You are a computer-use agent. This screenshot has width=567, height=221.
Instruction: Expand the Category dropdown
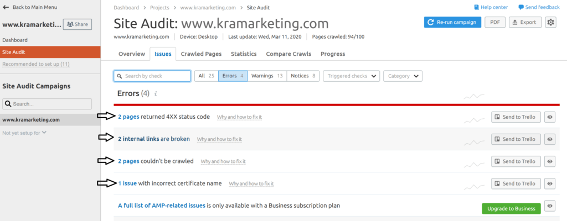[403, 76]
